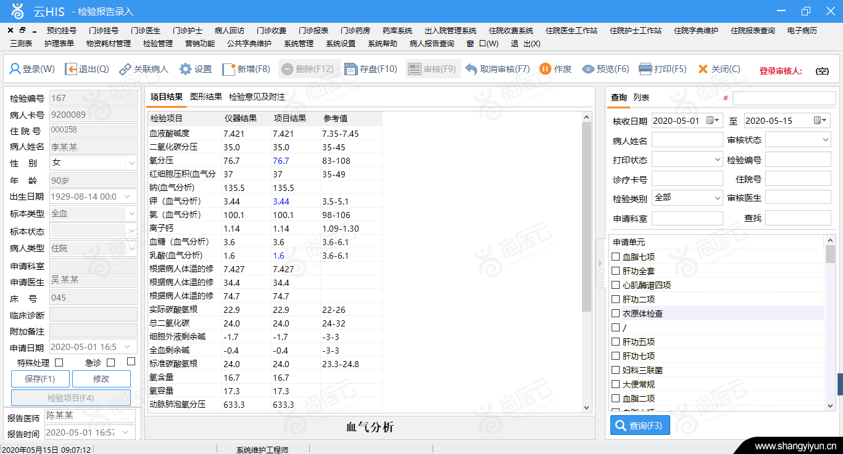This screenshot has height=454, width=843.
Task: Expand the 病人类型 dropdown
Action: [131, 248]
